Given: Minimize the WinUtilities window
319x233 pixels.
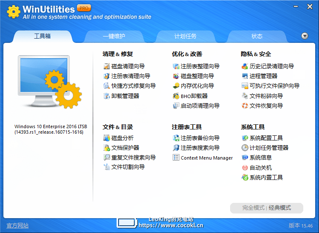Looking at the screenshot, I should coord(296,7).
